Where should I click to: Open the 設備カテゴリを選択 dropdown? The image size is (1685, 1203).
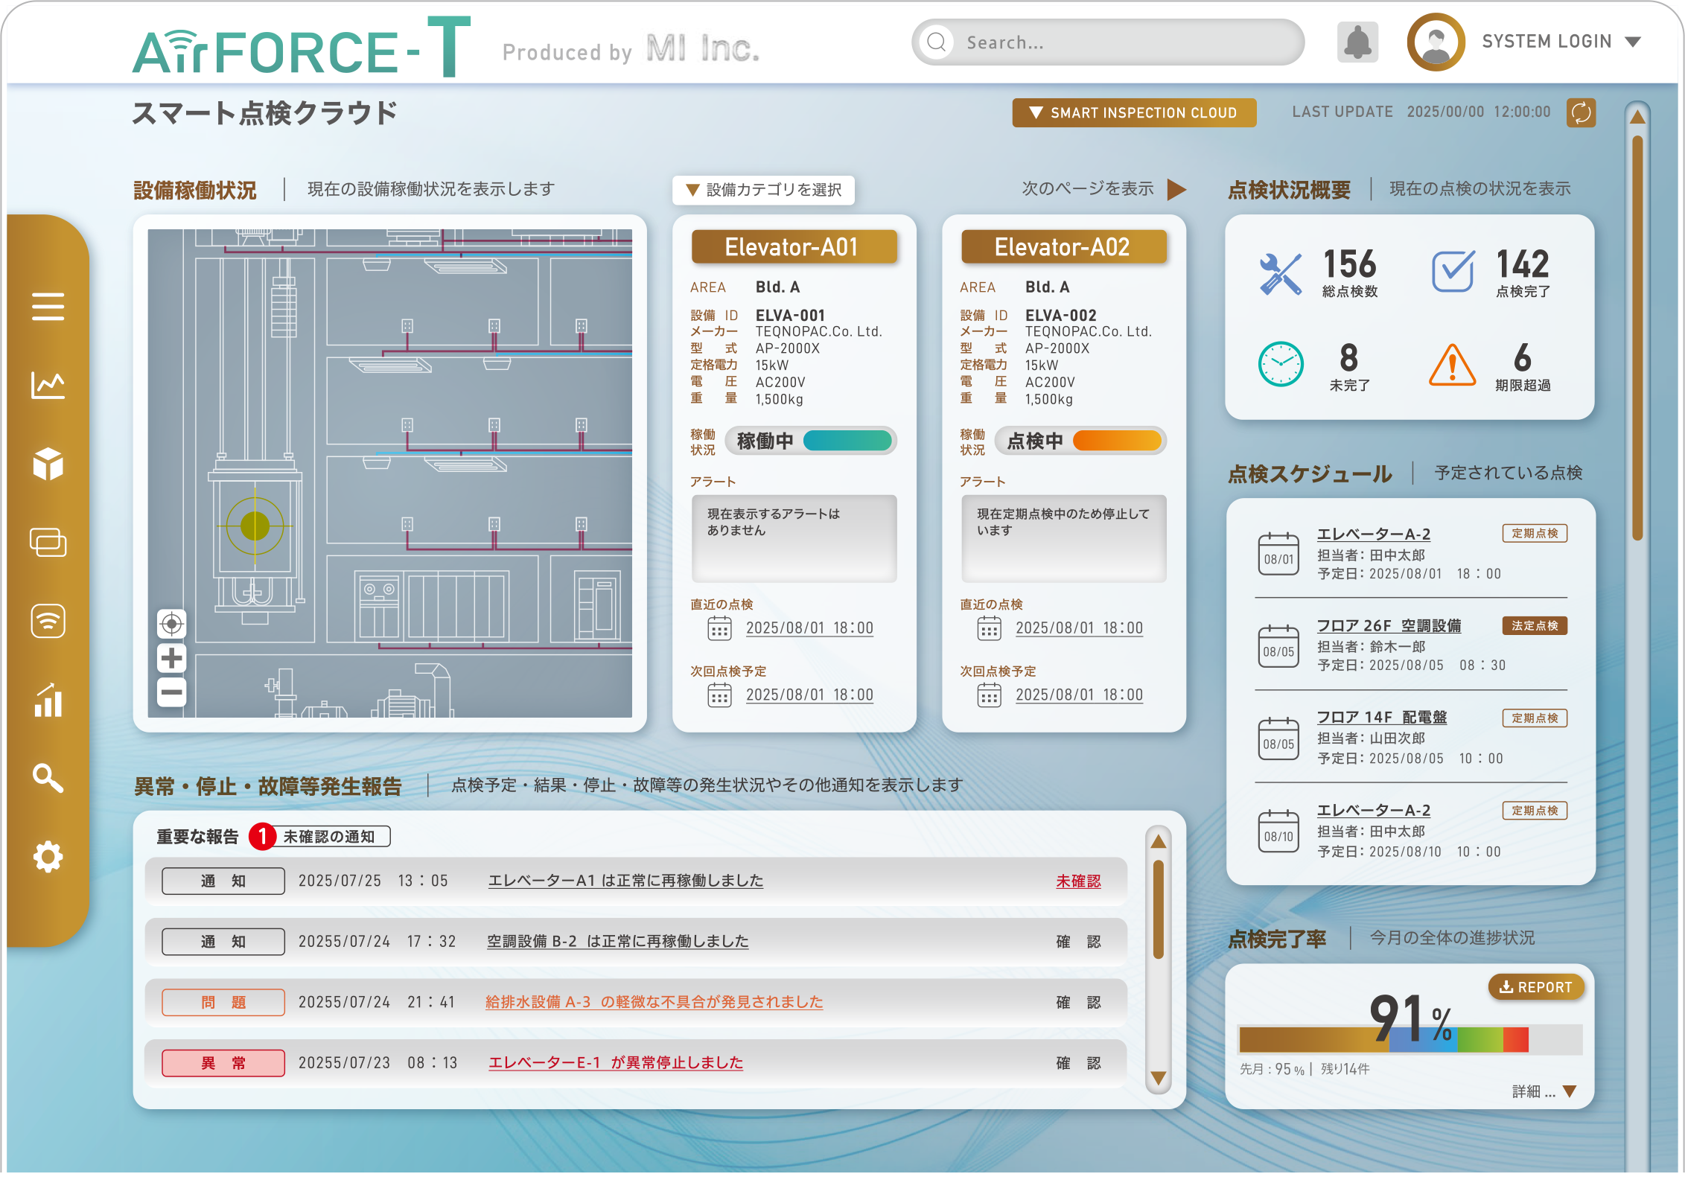coord(763,190)
